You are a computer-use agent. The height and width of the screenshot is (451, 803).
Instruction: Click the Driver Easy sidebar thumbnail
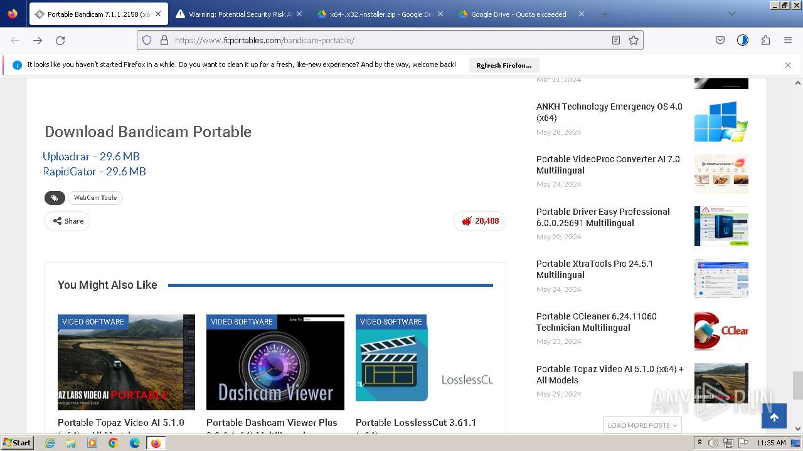coord(721,226)
